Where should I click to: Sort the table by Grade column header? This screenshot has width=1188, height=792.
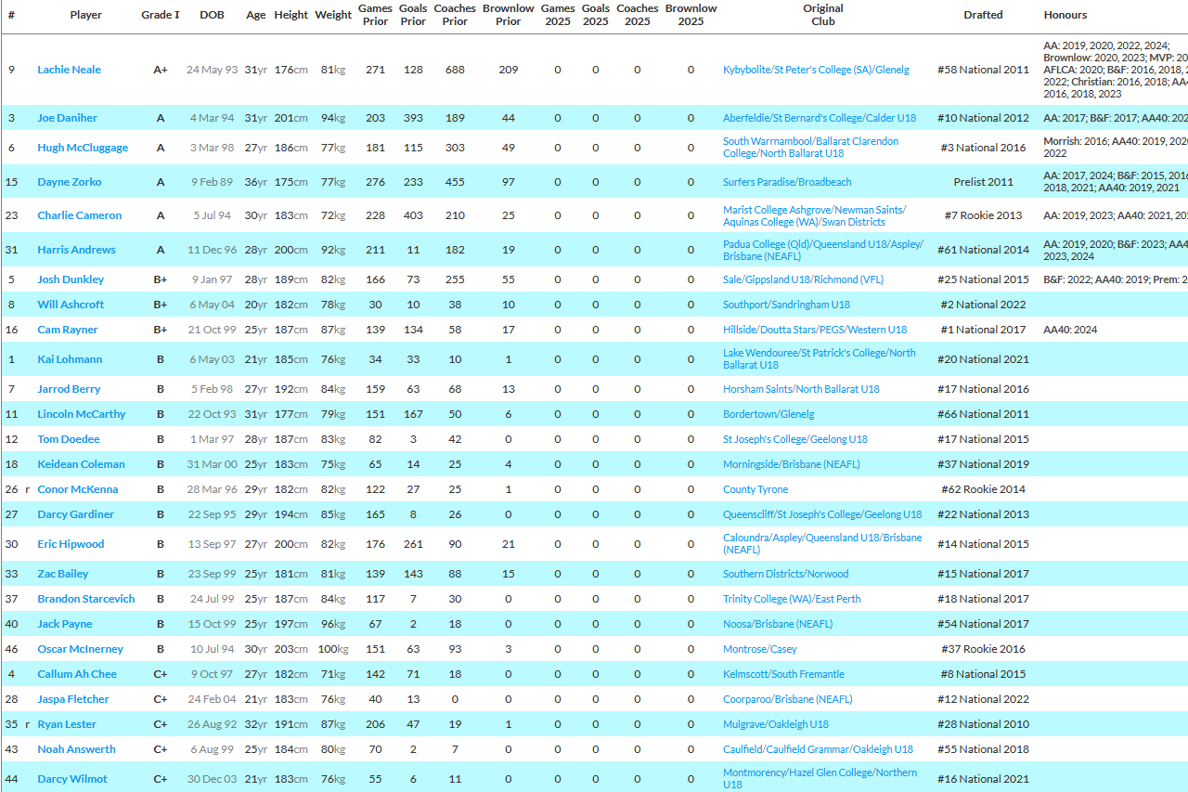[160, 15]
